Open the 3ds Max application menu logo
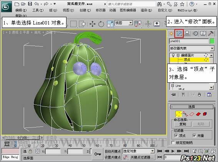The width and height of the screenshot is (218, 162). coord(7,7)
